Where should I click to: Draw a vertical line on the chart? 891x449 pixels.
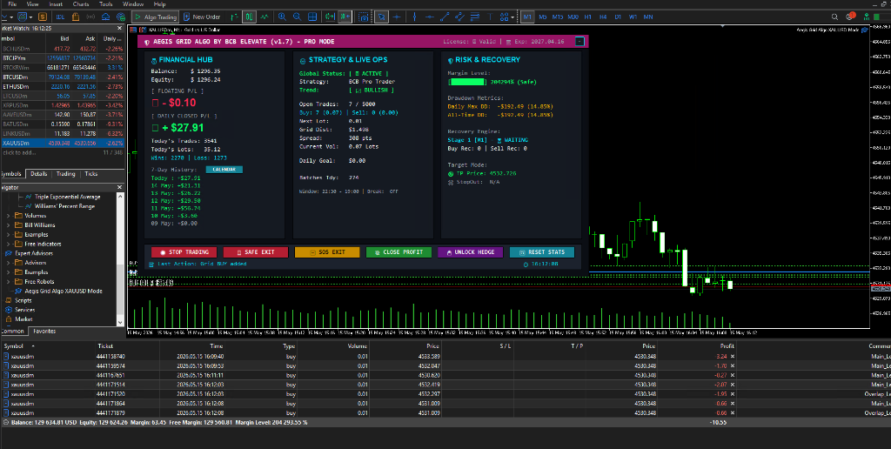[414, 17]
